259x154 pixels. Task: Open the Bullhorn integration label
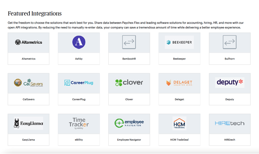230,59
